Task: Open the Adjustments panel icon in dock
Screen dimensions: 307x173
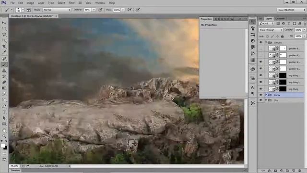Action: tap(253, 41)
